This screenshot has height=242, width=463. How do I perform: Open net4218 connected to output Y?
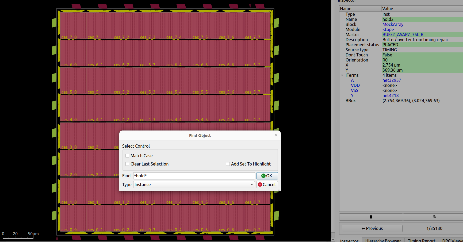tap(391, 95)
